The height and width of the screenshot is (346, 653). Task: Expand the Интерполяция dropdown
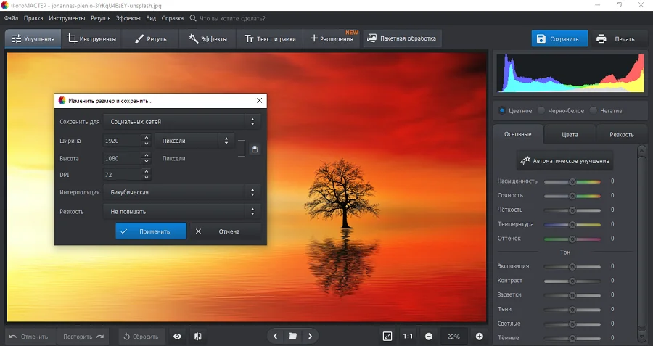[x=181, y=192]
